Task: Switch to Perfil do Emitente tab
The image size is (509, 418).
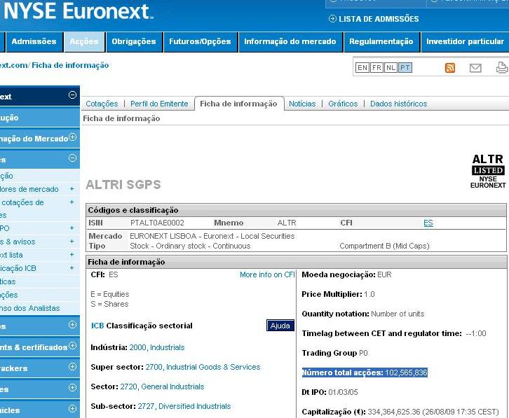Action: tap(159, 104)
